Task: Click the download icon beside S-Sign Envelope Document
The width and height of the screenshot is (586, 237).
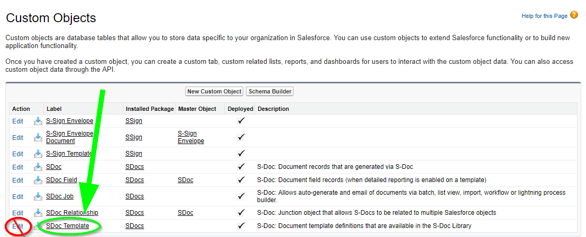Action: click(38, 137)
